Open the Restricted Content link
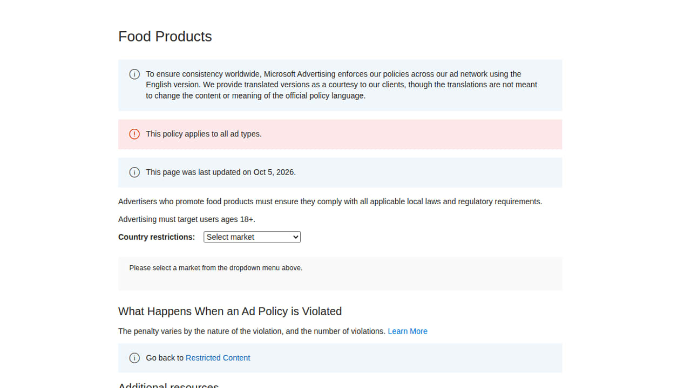Image resolution: width=691 pixels, height=388 pixels. click(218, 358)
